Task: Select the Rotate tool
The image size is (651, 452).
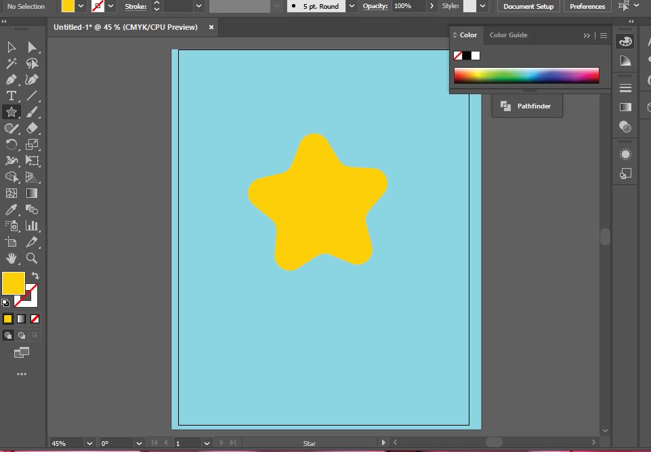Action: [x=12, y=144]
